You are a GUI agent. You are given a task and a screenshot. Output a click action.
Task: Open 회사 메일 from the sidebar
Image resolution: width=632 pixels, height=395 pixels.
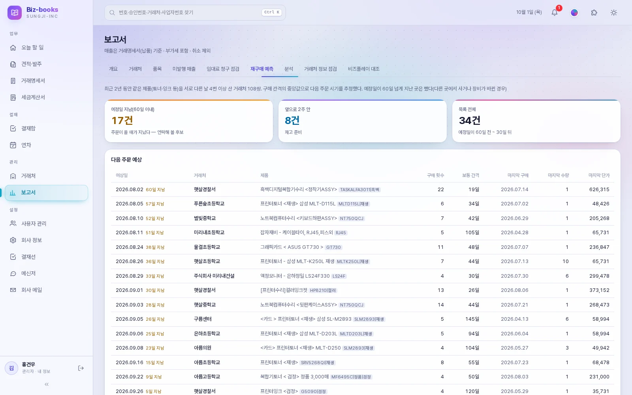(x=46, y=290)
